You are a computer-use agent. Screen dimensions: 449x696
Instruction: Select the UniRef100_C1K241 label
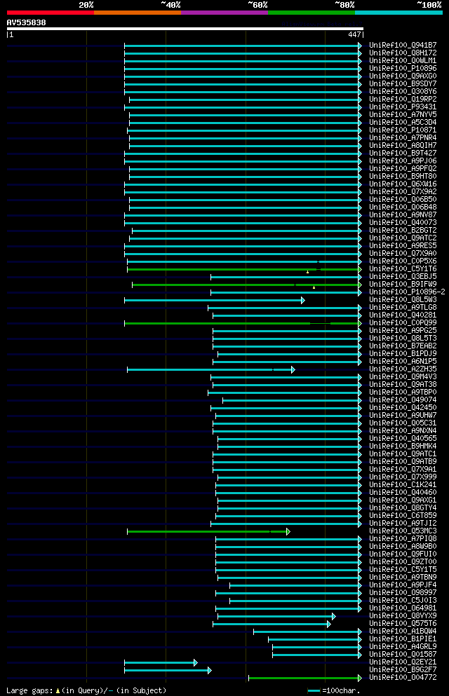(403, 485)
